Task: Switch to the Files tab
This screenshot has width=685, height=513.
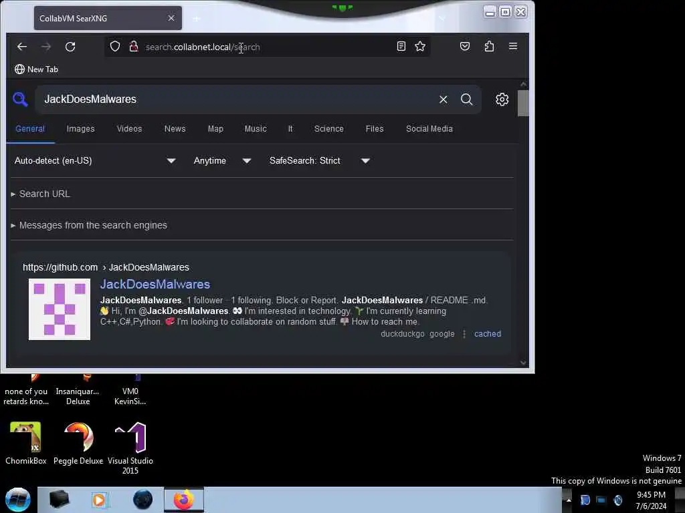Action: [375, 129]
